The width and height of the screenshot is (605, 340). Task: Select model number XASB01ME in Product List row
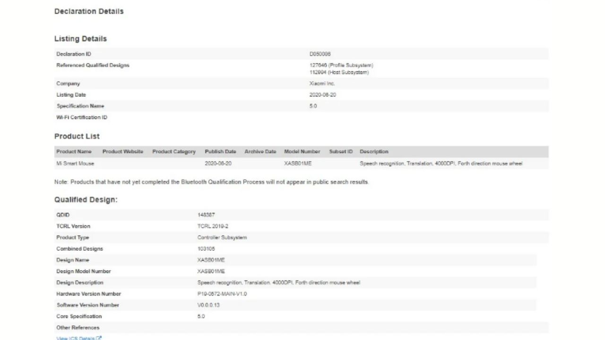[x=298, y=164]
